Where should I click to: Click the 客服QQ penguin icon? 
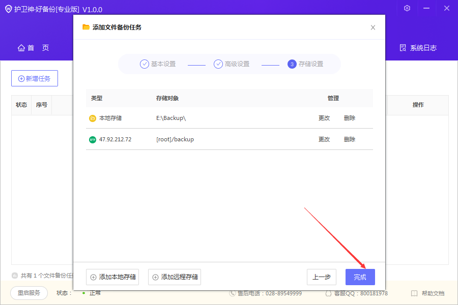click(x=328, y=293)
